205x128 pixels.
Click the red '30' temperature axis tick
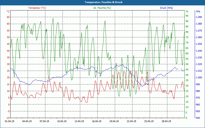coord(8,64)
